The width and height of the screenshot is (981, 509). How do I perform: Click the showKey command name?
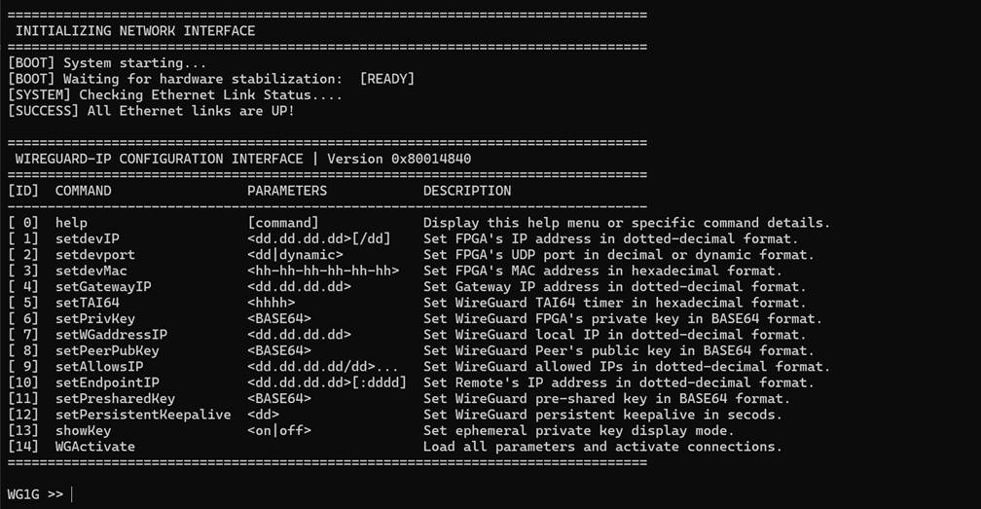click(84, 431)
